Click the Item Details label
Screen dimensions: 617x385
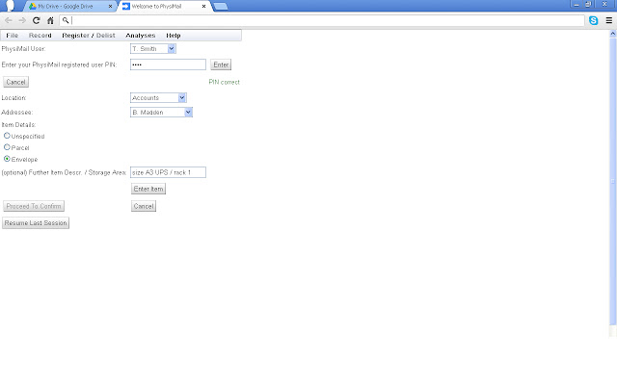coord(18,125)
